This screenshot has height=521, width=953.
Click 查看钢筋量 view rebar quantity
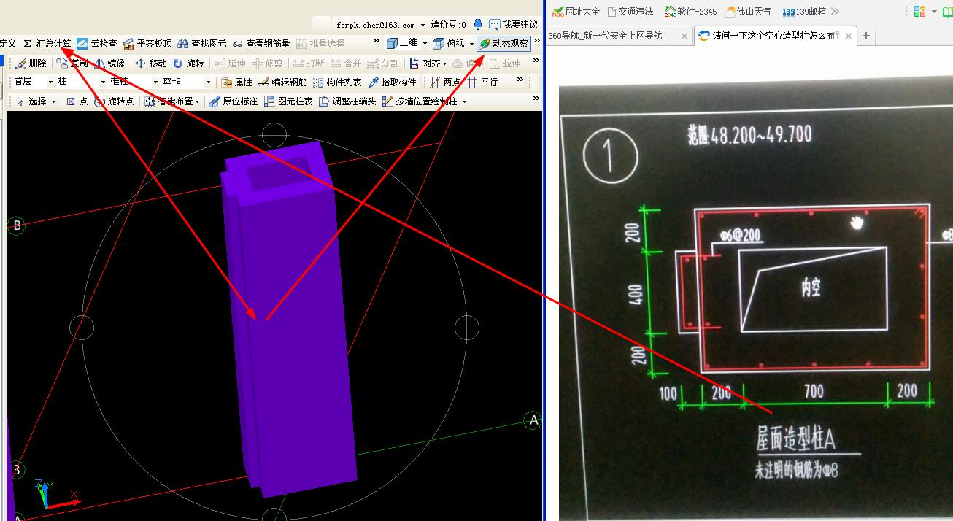tap(261, 44)
